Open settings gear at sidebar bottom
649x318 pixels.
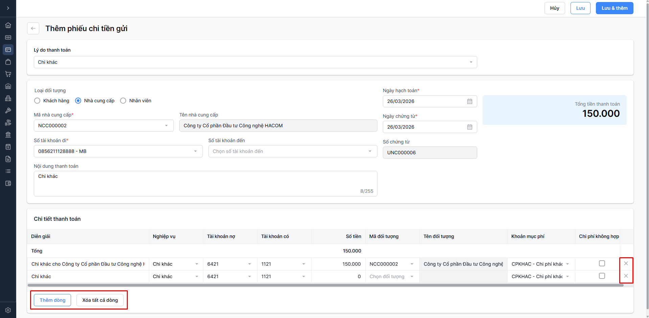coord(8,310)
